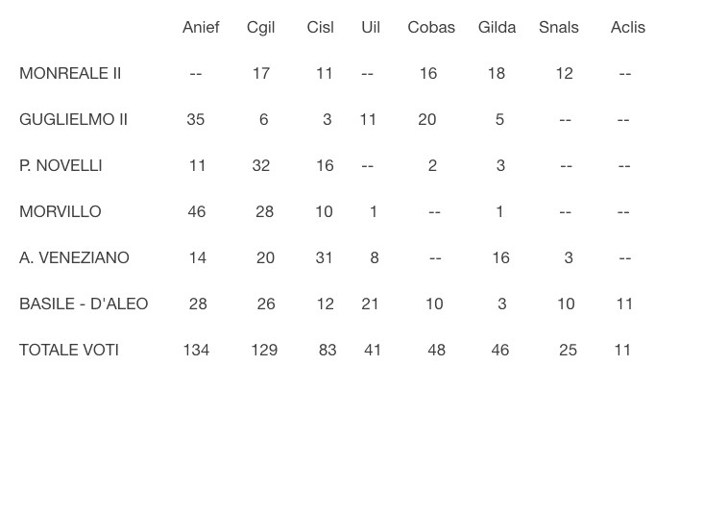Click Morvillo's Anief value 46
The image size is (728, 511).
(196, 212)
